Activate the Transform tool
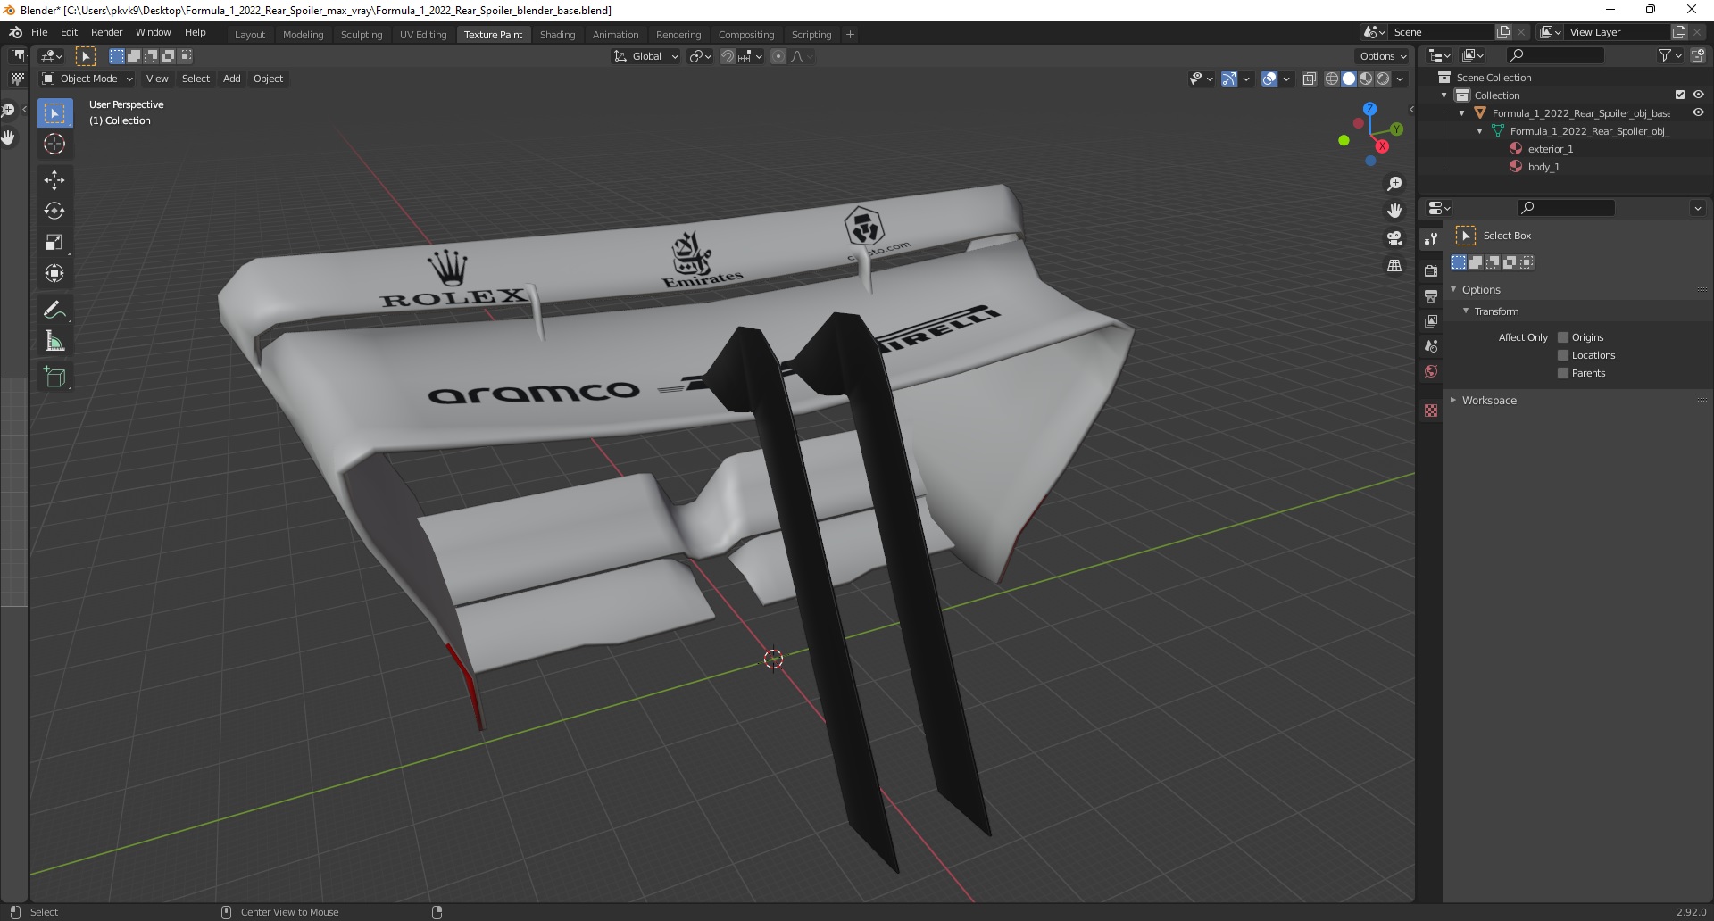This screenshot has width=1714, height=921. 54,273
